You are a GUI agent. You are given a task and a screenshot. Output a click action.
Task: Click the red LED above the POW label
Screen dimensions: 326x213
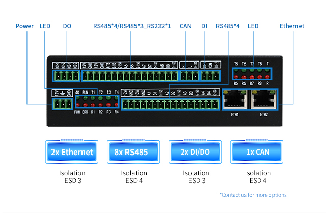coord(77,105)
